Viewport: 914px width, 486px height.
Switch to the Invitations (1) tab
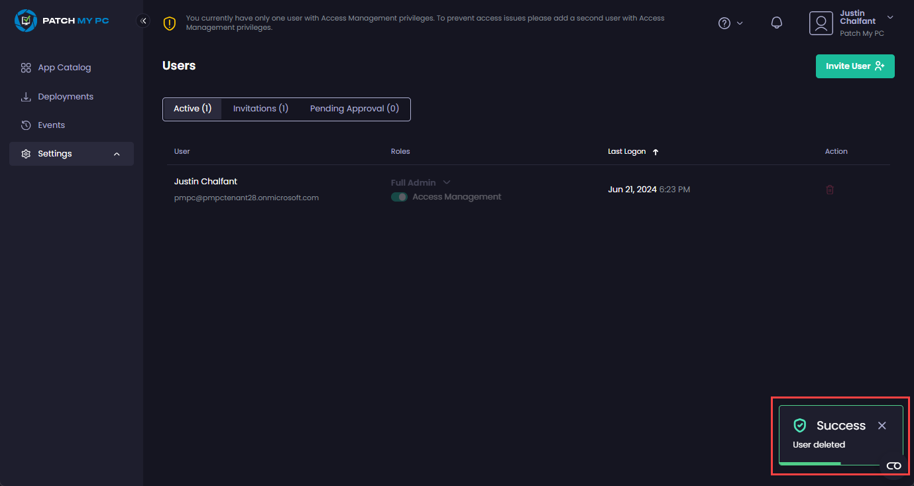(x=260, y=109)
